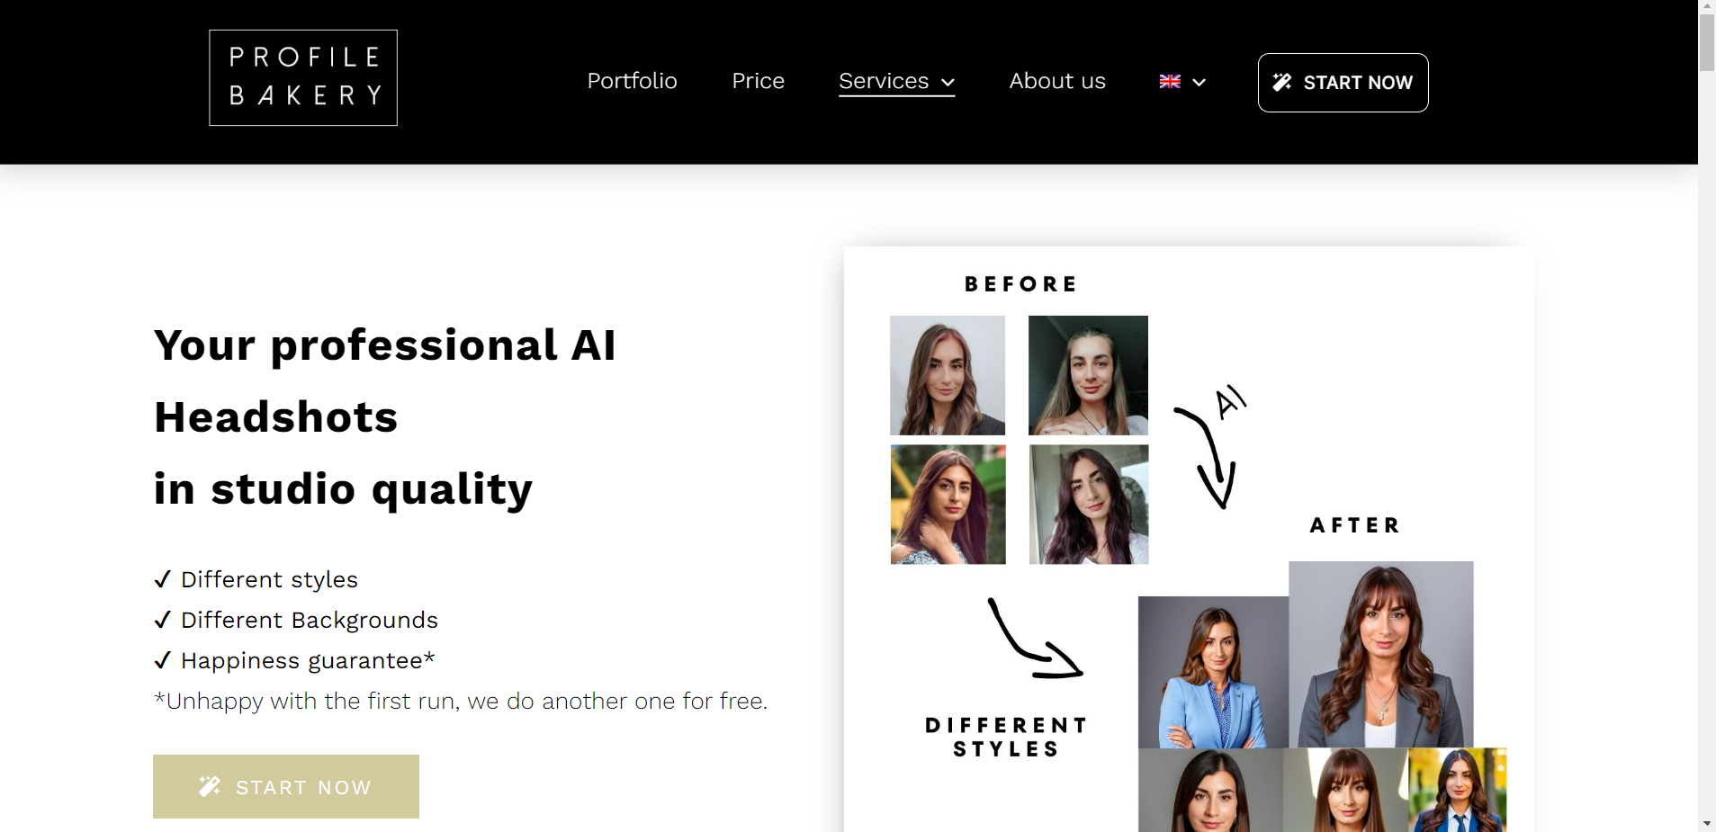1716x832 pixels.
Task: Click the wand icon on gold START NOW button
Action: [210, 786]
